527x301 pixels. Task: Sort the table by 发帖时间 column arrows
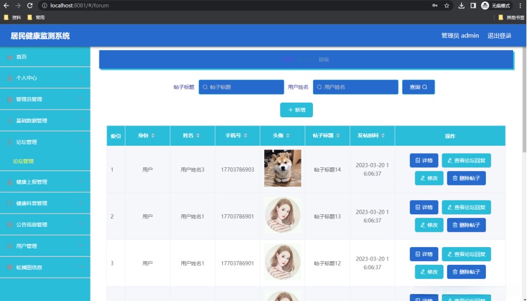(383, 136)
